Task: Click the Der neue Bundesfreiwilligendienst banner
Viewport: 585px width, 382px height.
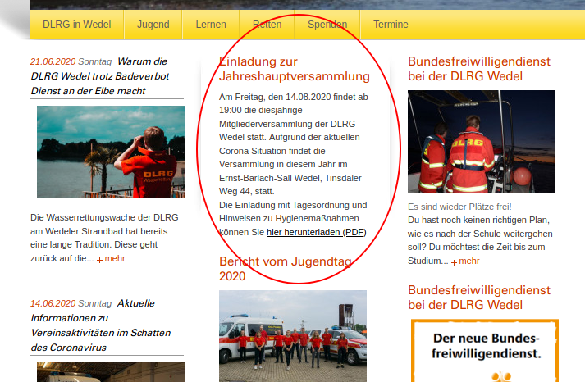Action: click(x=485, y=350)
